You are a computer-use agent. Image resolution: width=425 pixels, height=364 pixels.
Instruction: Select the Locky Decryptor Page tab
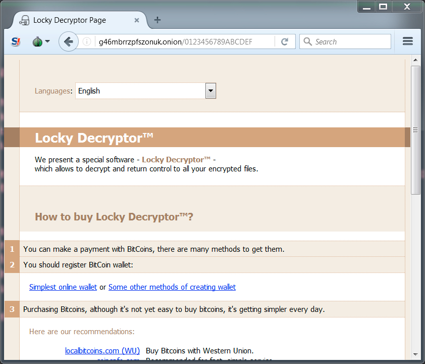[x=80, y=20]
